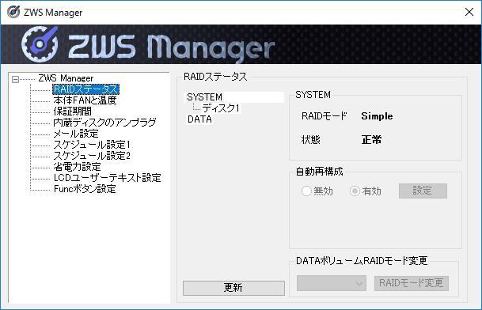Choose 無効 for 自動再構成
This screenshot has width=482, height=310.
(x=317, y=191)
